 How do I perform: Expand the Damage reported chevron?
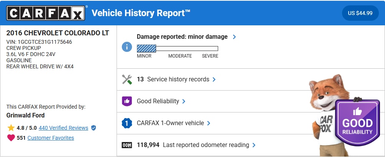pos(234,37)
